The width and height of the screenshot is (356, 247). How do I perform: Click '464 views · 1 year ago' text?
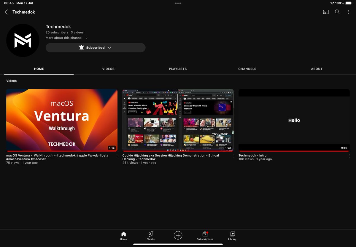tap(139, 163)
